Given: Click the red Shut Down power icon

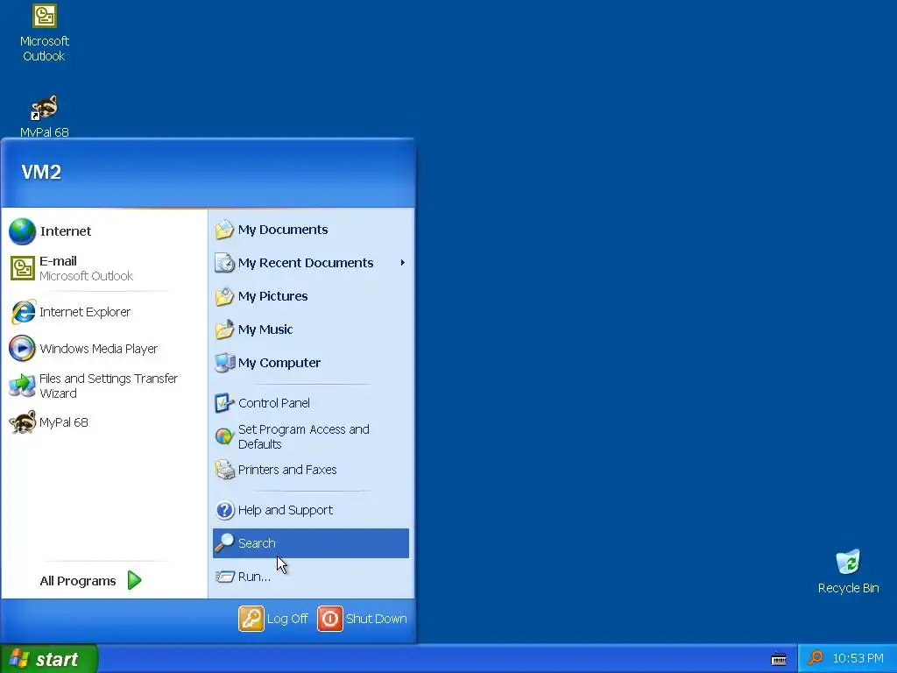Looking at the screenshot, I should click(x=330, y=619).
